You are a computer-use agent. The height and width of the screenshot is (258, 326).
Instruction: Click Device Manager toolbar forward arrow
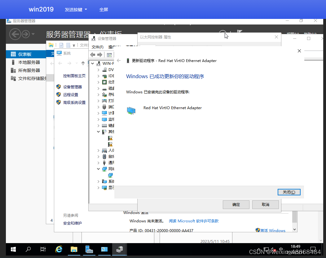(100, 55)
